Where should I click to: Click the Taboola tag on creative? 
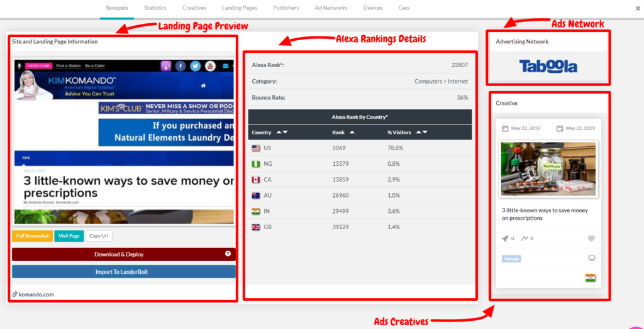tap(511, 259)
